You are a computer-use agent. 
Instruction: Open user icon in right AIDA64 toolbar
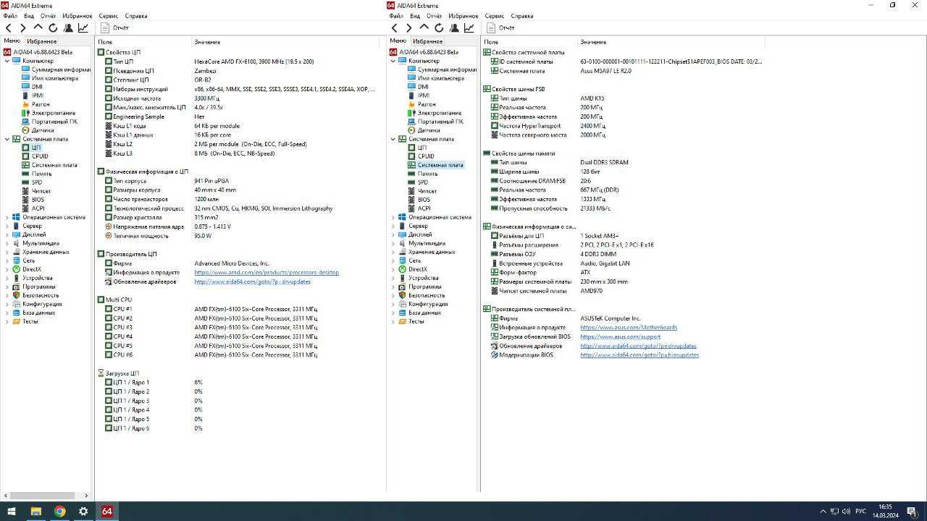(x=454, y=28)
